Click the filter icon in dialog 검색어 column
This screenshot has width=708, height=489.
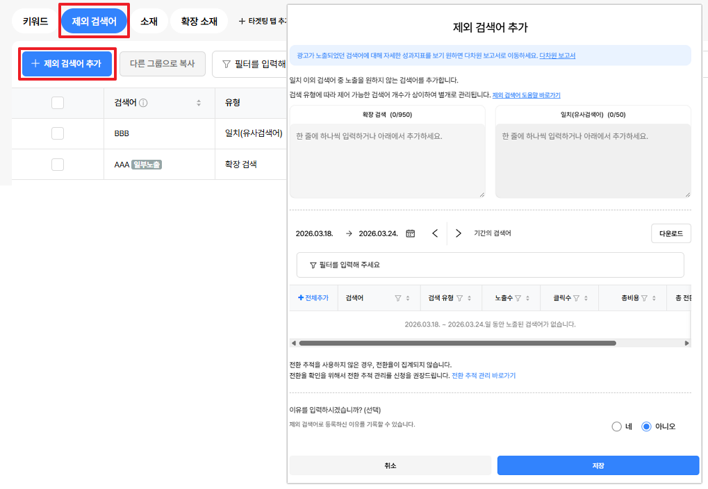point(398,298)
